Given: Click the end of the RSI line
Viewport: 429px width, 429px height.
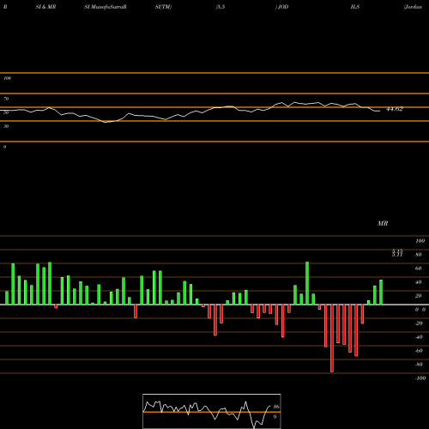Looking at the screenshot, I should pos(380,111).
